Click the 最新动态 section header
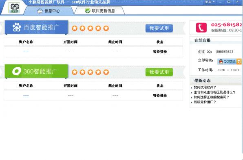 202,81
